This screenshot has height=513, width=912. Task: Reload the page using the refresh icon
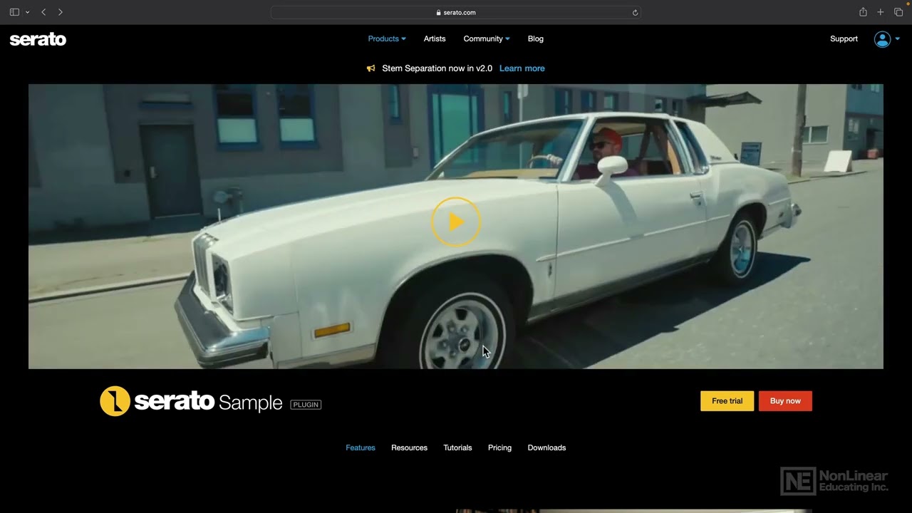635,12
